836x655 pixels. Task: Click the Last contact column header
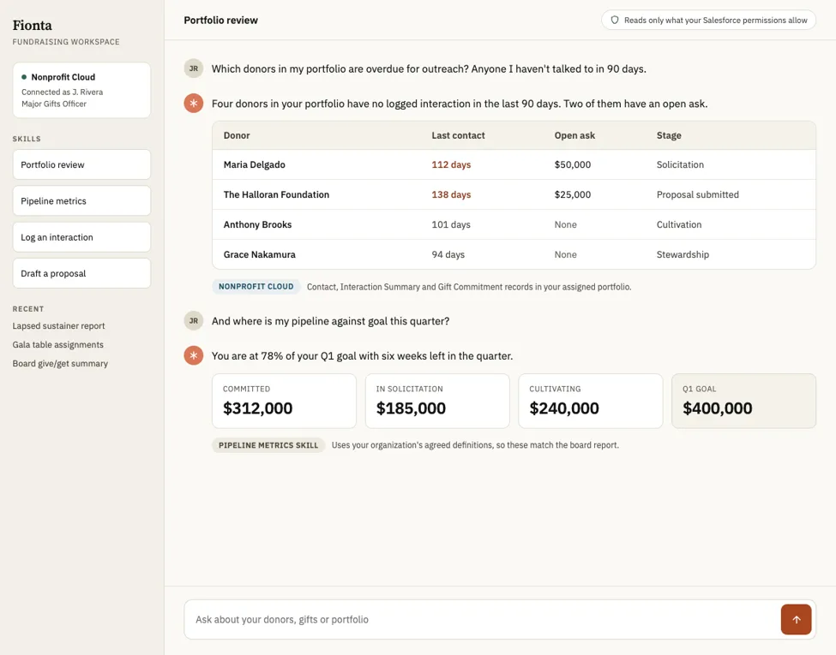(x=458, y=135)
